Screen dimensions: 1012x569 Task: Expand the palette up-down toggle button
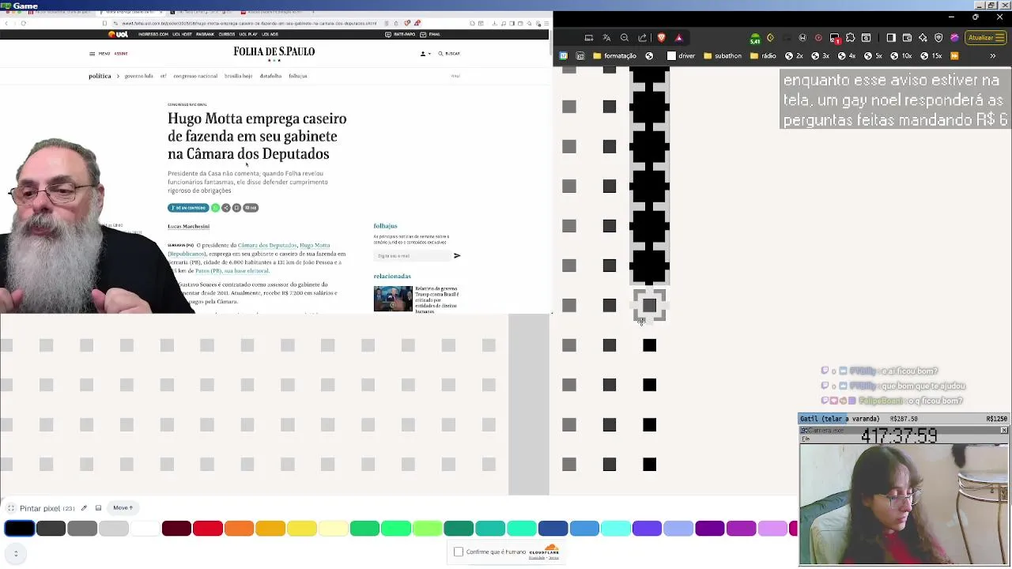[x=16, y=554]
